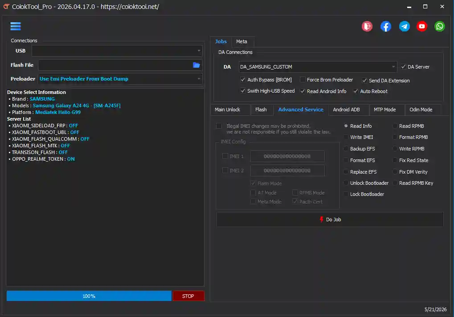Open the DA selection dropdown
The image size is (454, 317).
click(x=393, y=67)
